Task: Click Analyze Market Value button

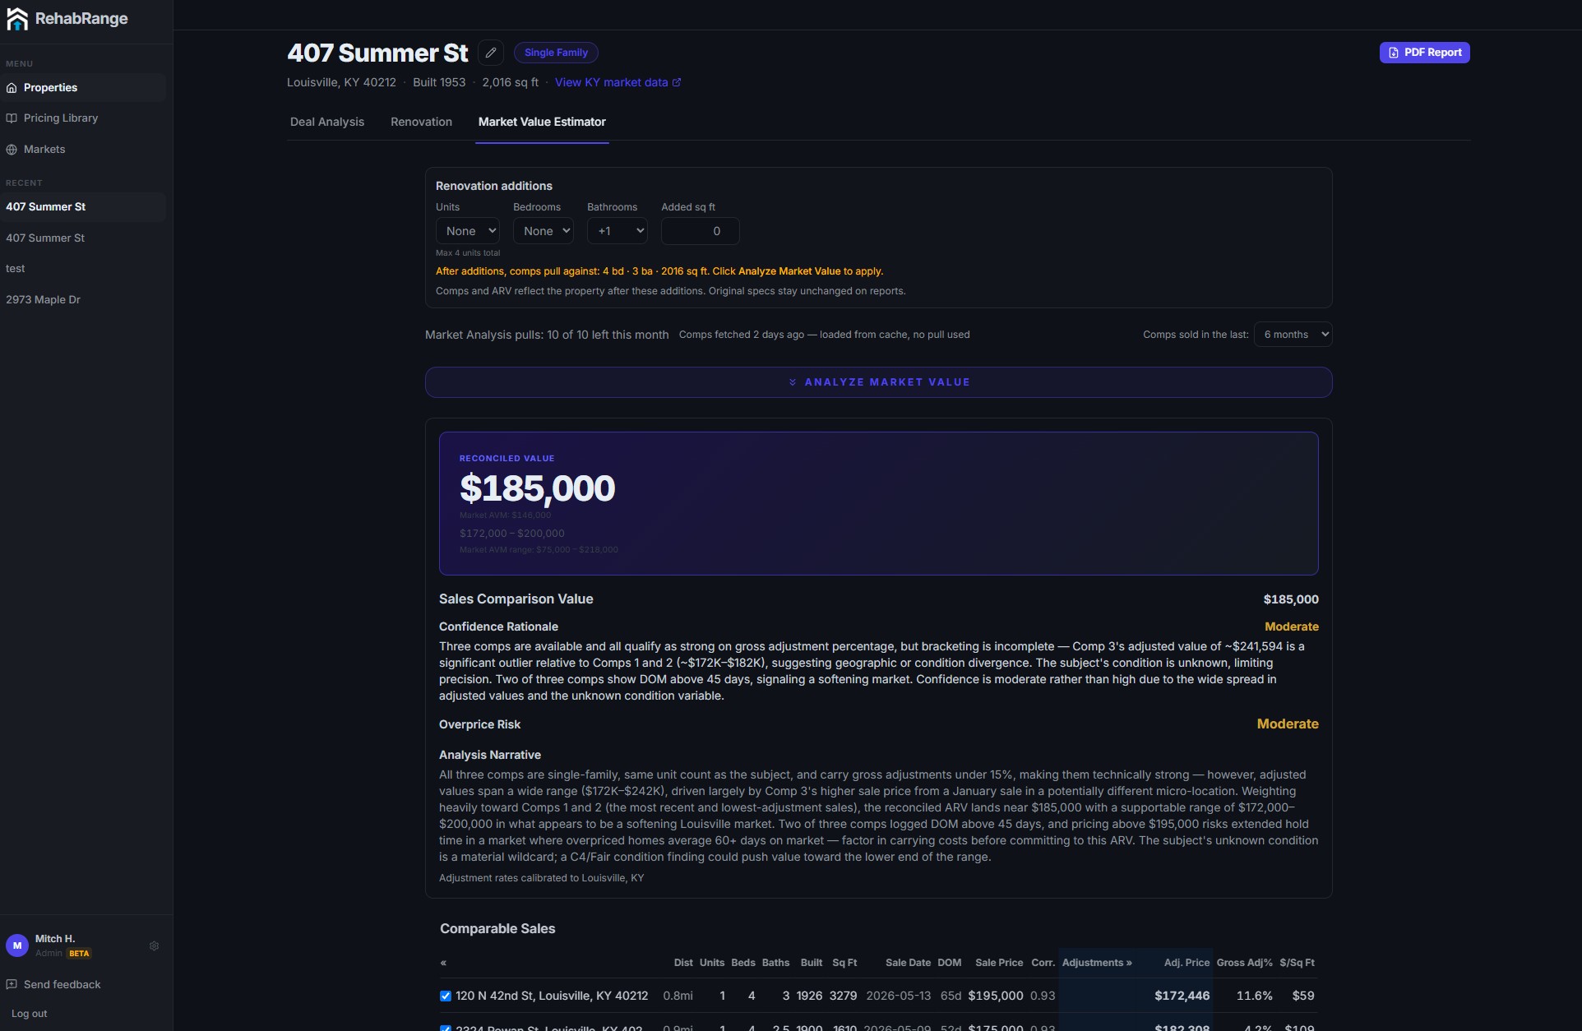Action: 878,382
